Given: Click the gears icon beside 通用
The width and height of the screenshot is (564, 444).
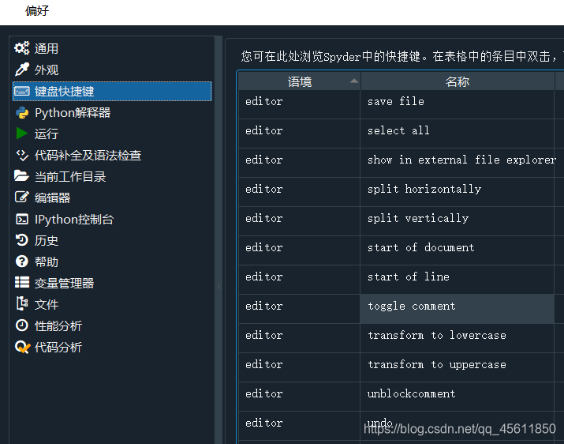Looking at the screenshot, I should (x=22, y=48).
